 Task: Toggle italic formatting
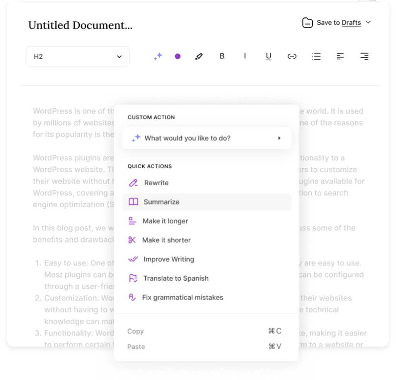click(x=245, y=56)
